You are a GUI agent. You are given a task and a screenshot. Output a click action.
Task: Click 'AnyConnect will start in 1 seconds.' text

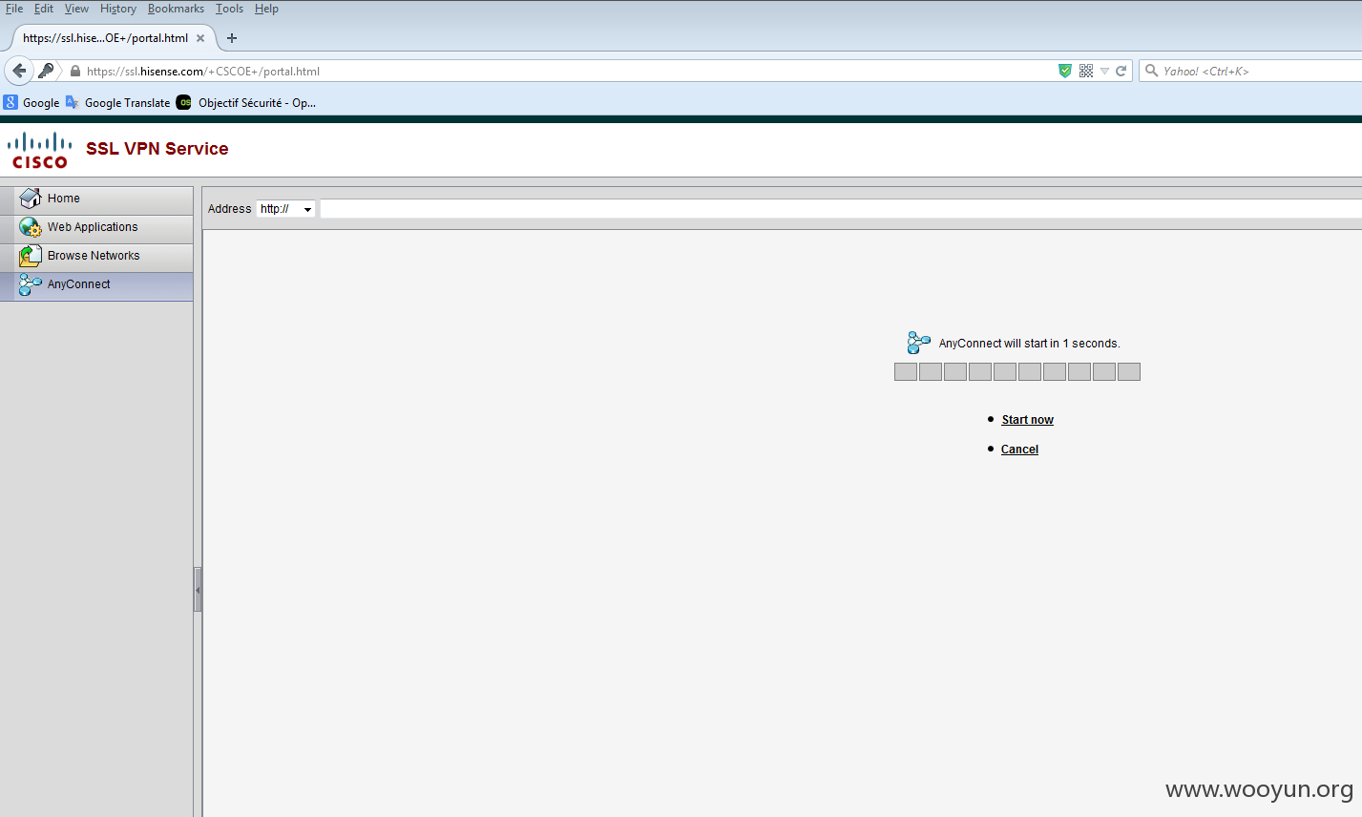pos(1029,344)
